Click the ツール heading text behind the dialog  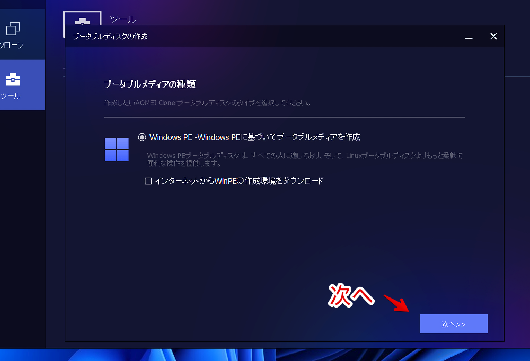pyautogui.click(x=123, y=19)
